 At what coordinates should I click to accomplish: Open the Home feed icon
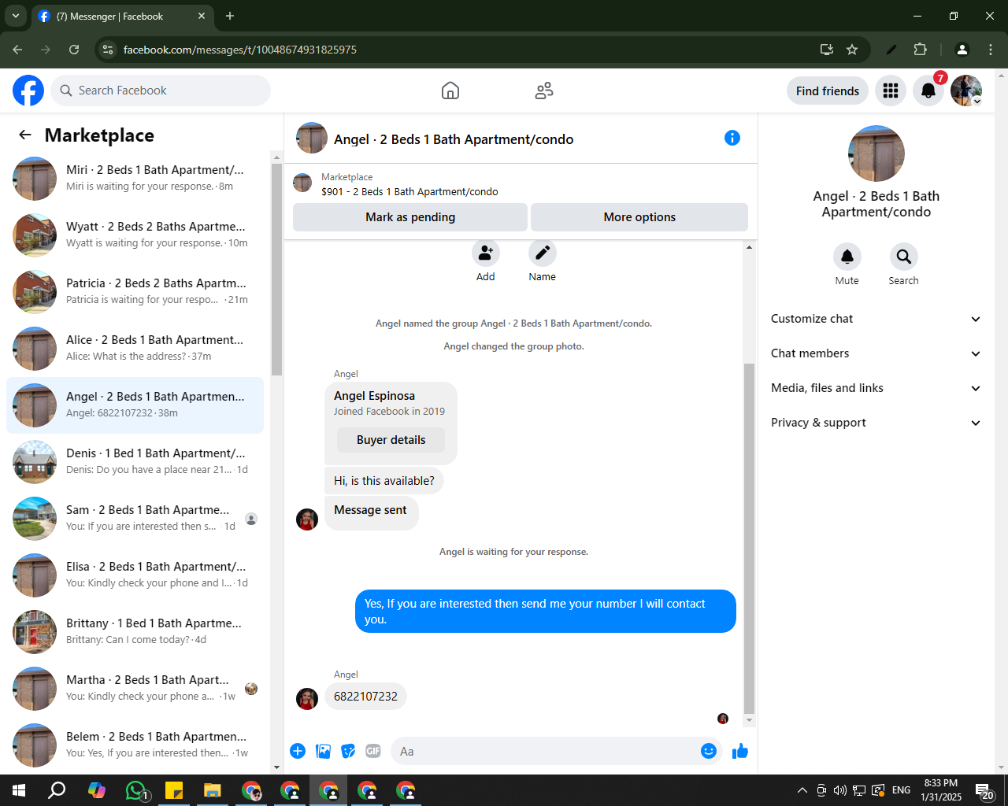[x=450, y=91]
